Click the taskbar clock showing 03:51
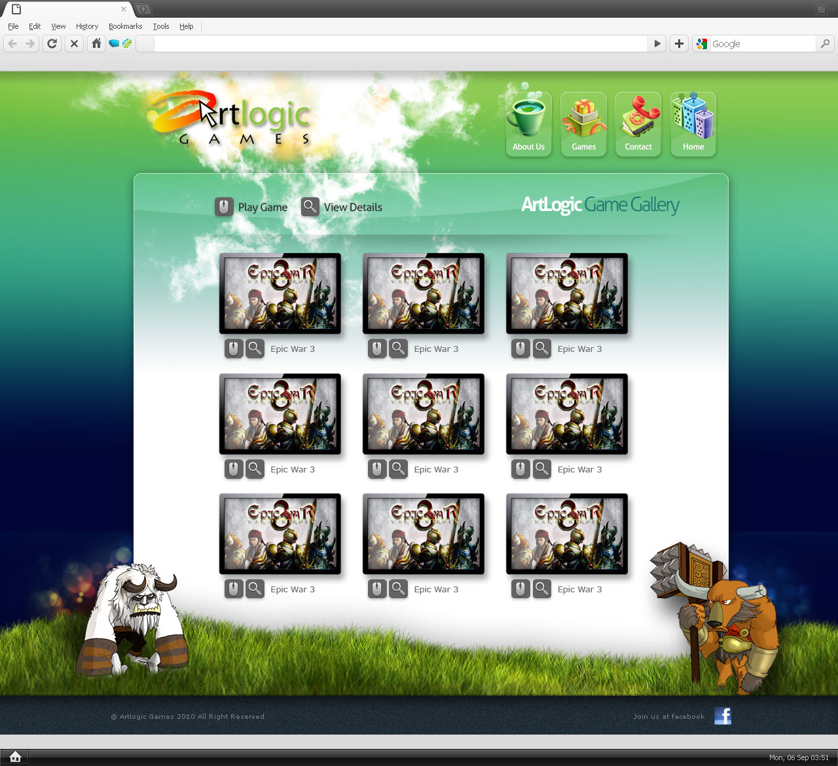838x766 pixels. pyautogui.click(x=799, y=757)
